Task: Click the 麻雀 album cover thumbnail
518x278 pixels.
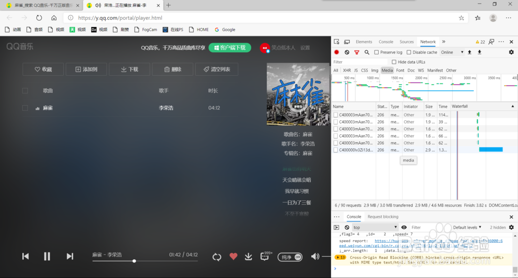Action: (298, 94)
